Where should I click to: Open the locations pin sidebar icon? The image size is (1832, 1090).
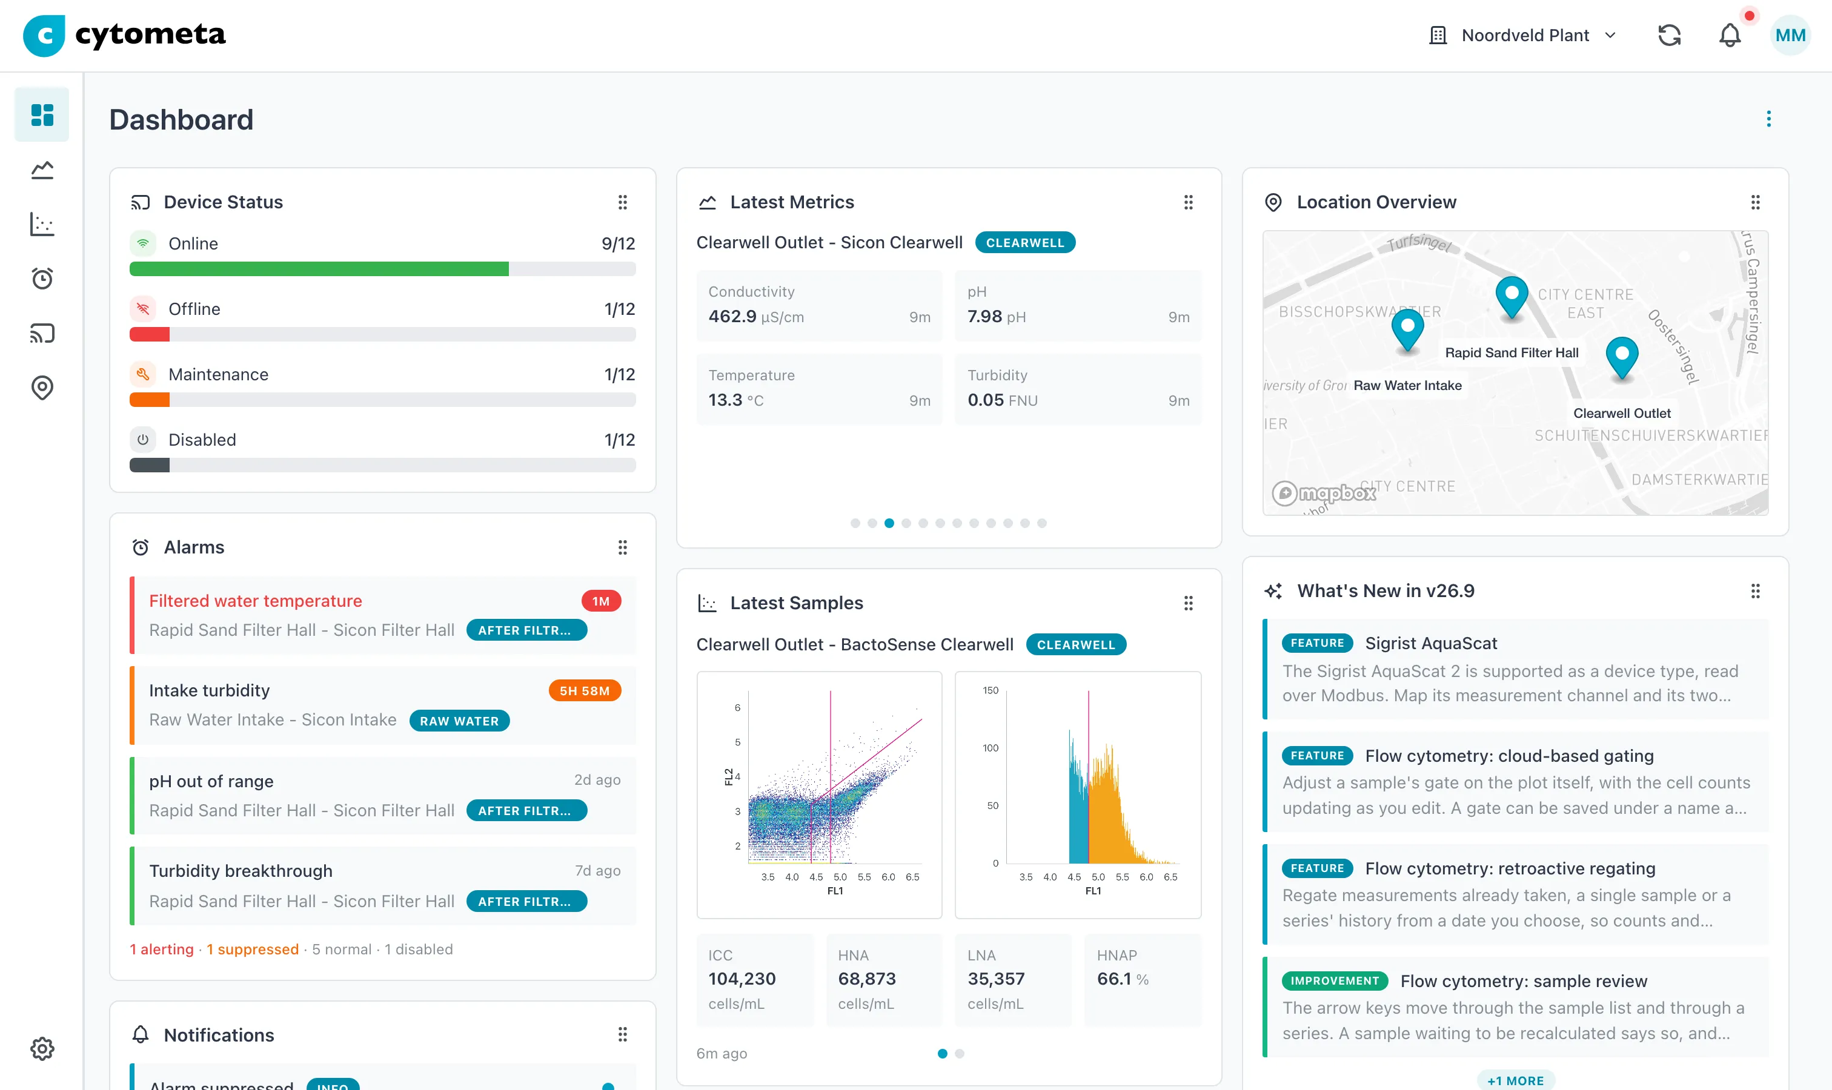tap(42, 388)
